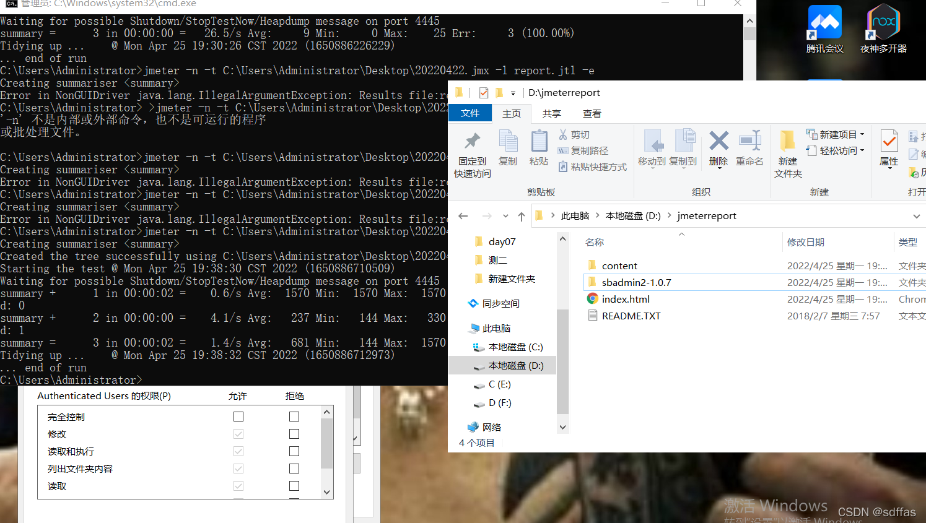Select the sbadmin2-1.0.7 folder
This screenshot has height=523, width=926.
point(636,282)
